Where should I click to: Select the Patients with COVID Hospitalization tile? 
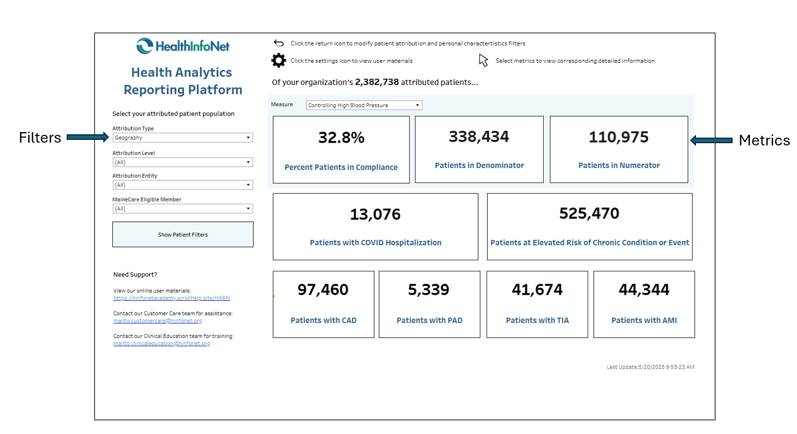pos(375,226)
